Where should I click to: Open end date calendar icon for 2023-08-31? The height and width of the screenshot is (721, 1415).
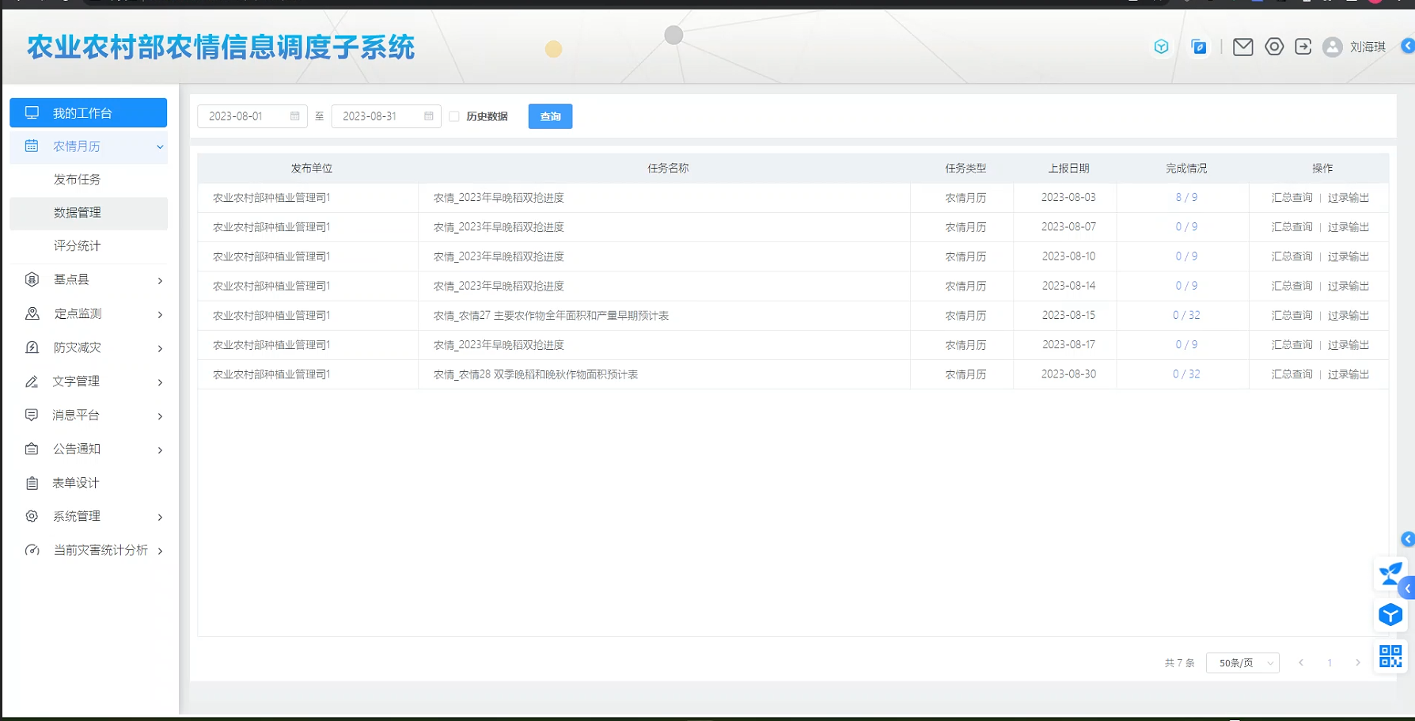428,116
